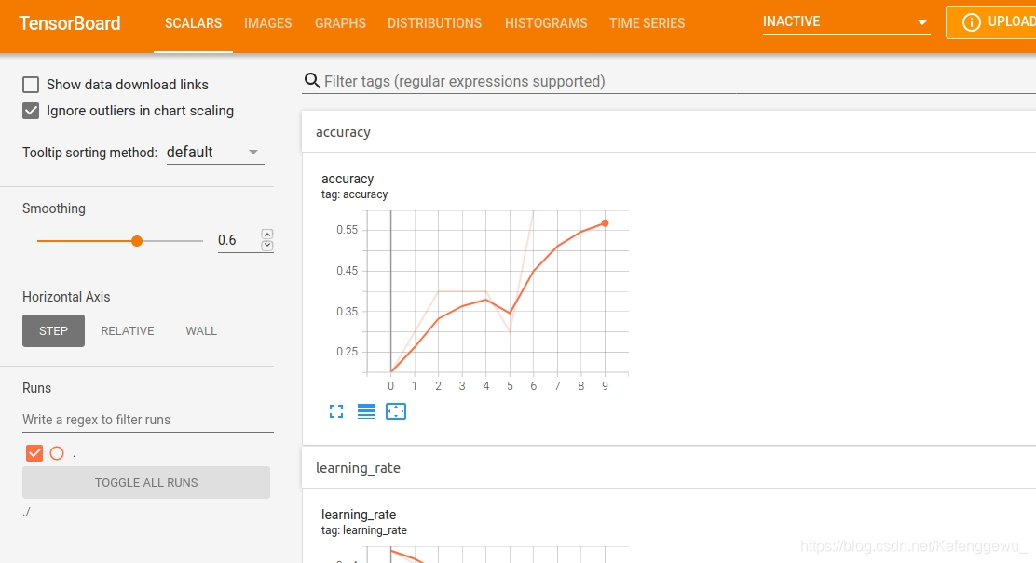Screen dimensions: 1036x563
Task: Open the GRAPHS tab
Action: click(340, 23)
